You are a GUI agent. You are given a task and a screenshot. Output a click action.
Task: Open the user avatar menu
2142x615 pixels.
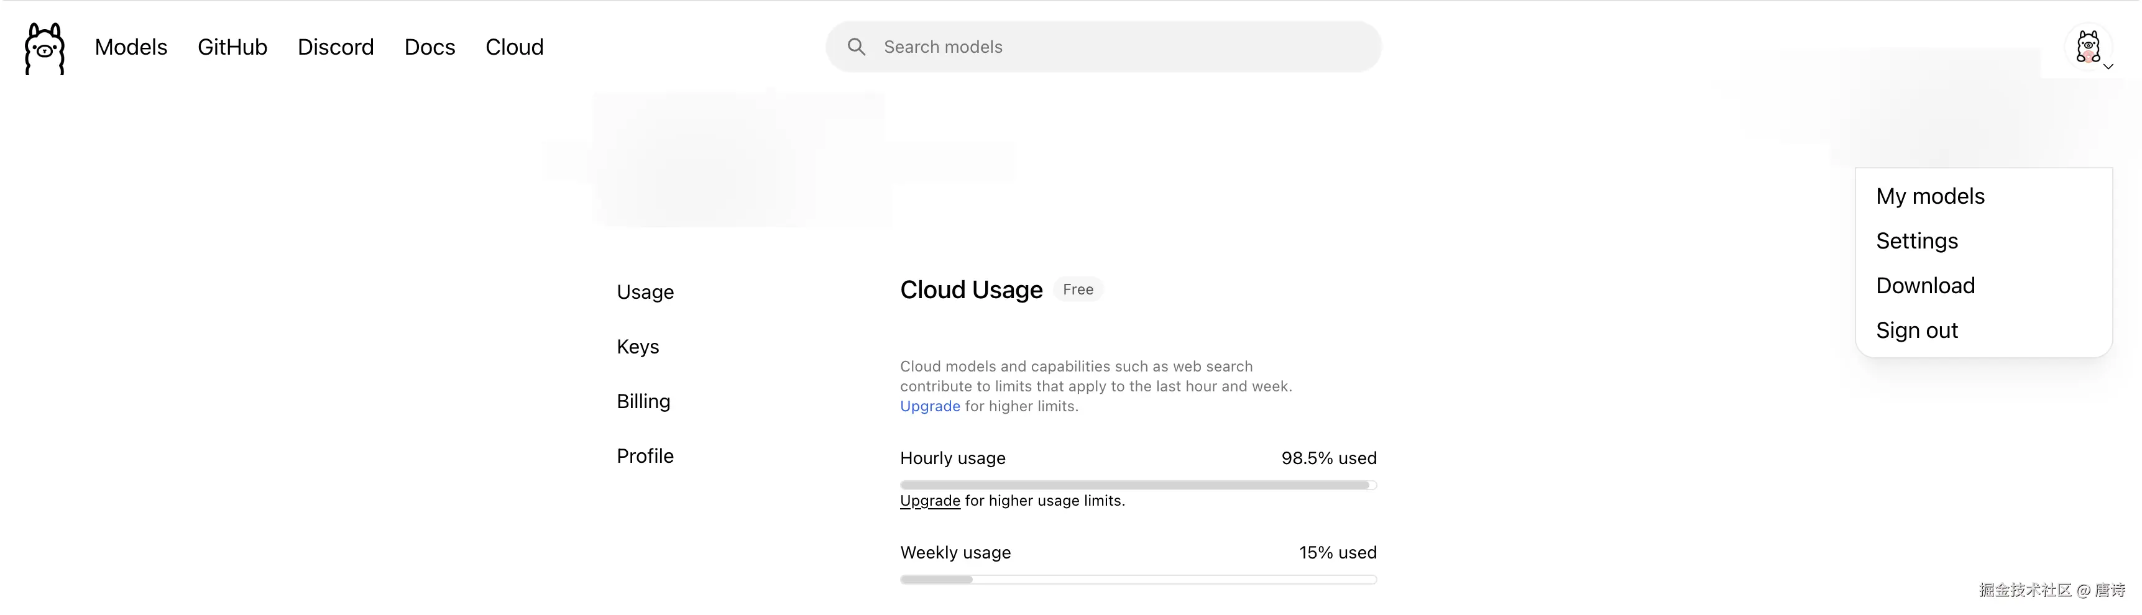[x=2087, y=47]
